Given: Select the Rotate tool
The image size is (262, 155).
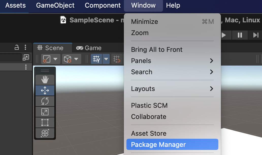Looking at the screenshot, I should coord(45,101).
